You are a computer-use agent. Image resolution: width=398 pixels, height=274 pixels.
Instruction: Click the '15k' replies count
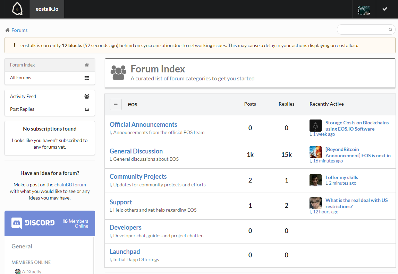(287, 154)
